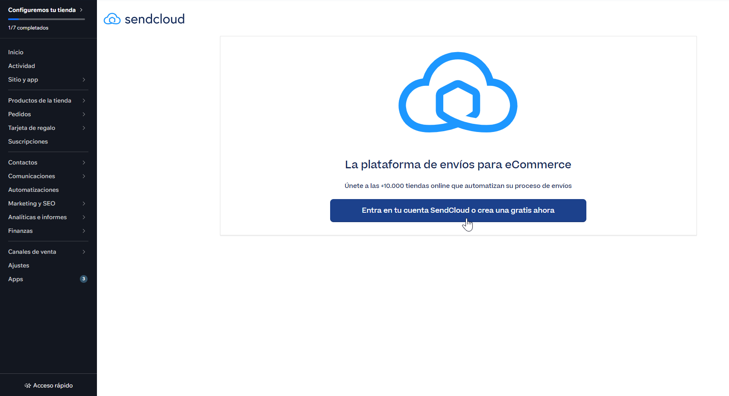Image resolution: width=729 pixels, height=396 pixels.
Task: Open Analíticas e informes menu item
Action: pyautogui.click(x=38, y=217)
